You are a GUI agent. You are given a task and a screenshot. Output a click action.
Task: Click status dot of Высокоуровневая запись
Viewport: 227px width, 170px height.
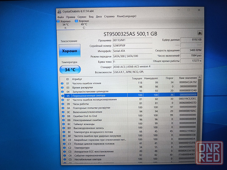(64, 128)
